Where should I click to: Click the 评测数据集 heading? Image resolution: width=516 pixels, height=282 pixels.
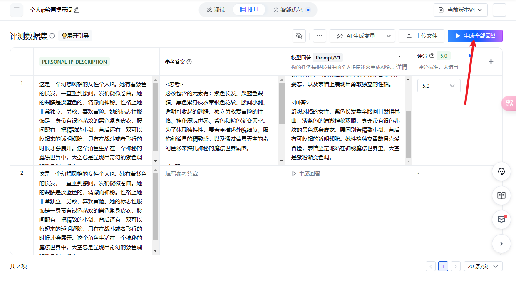(x=29, y=36)
